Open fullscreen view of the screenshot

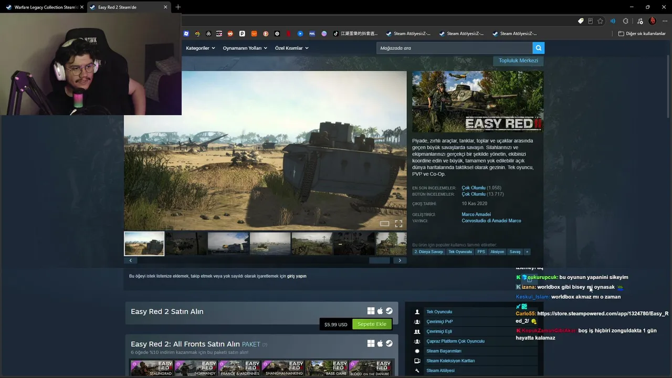tap(398, 224)
